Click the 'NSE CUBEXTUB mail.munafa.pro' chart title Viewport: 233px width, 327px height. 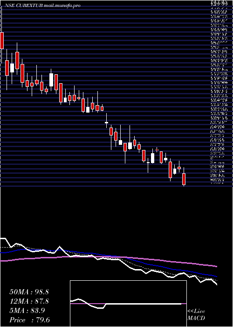click(x=42, y=6)
